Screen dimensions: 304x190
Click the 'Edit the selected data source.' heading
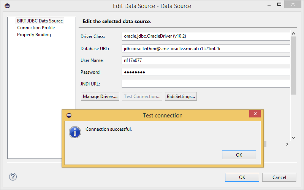coord(117,22)
